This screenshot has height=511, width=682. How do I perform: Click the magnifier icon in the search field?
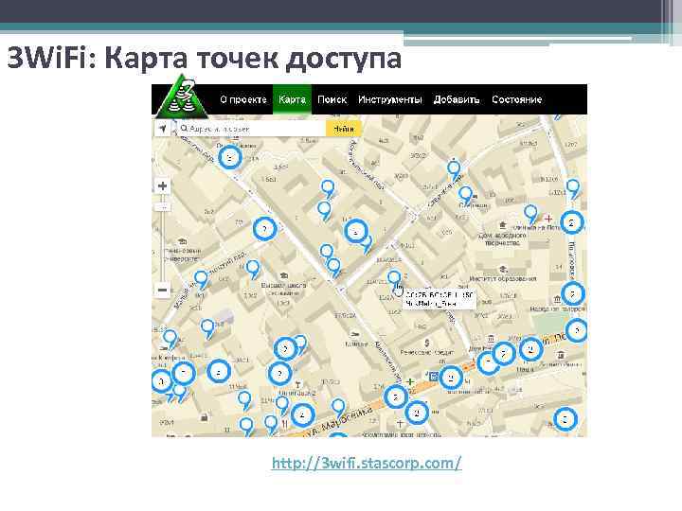click(x=184, y=129)
